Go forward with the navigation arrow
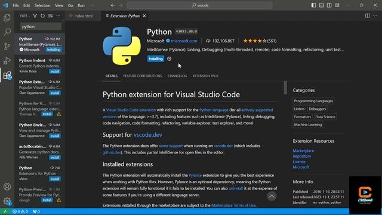The width and height of the screenshot is (382, 215). (x=121, y=5)
